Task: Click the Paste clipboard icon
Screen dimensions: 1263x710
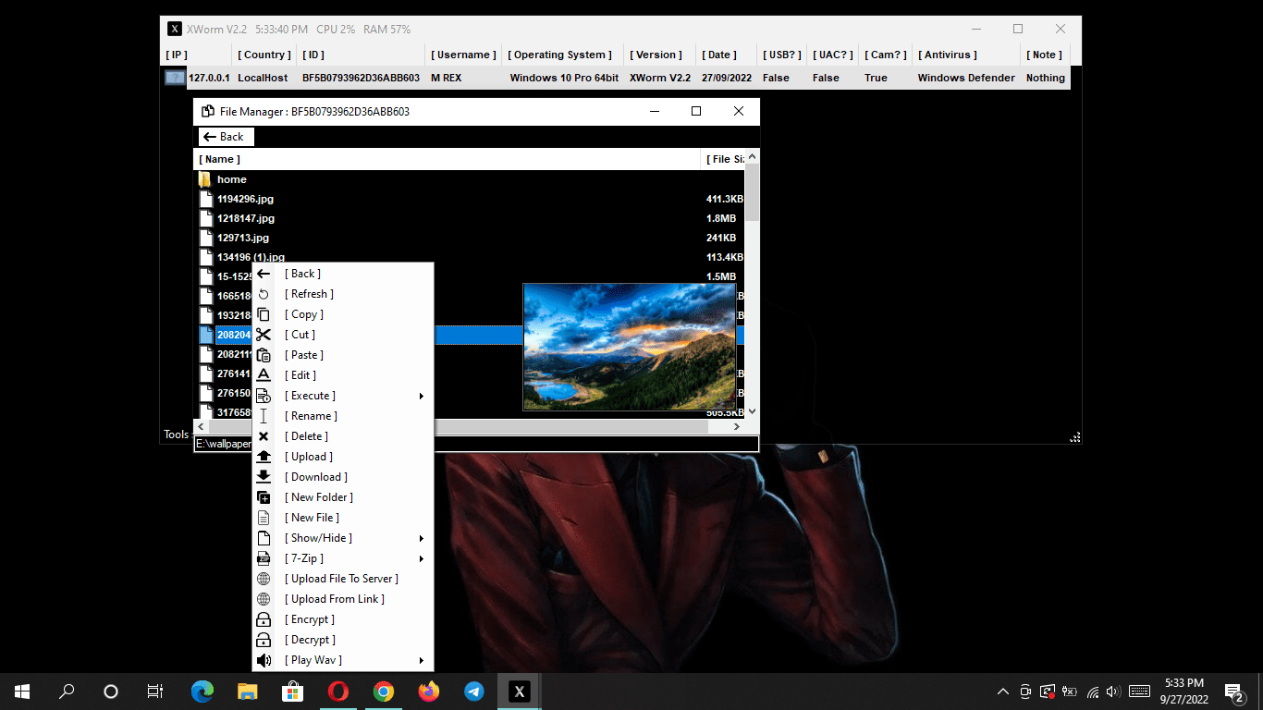Action: [264, 355]
